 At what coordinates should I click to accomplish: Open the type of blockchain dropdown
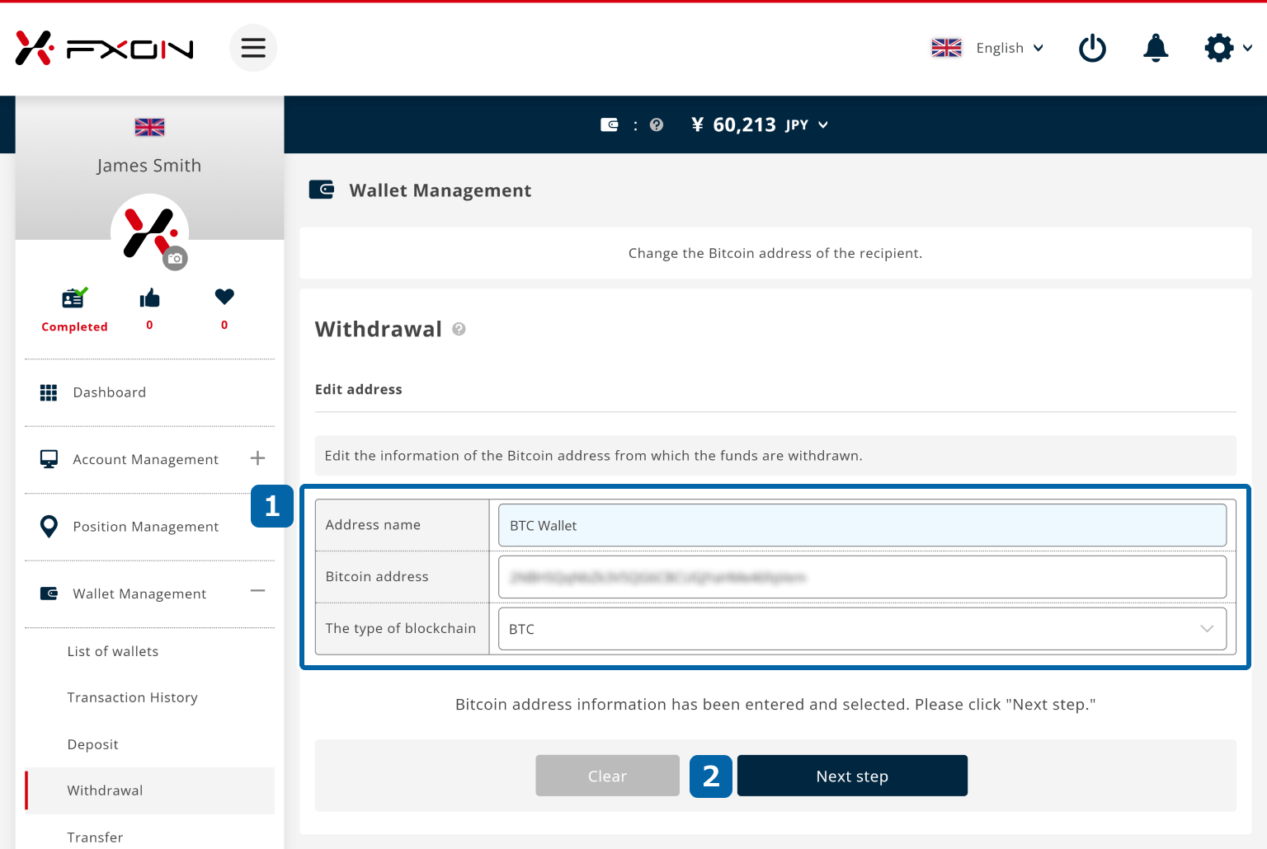pyautogui.click(x=862, y=629)
